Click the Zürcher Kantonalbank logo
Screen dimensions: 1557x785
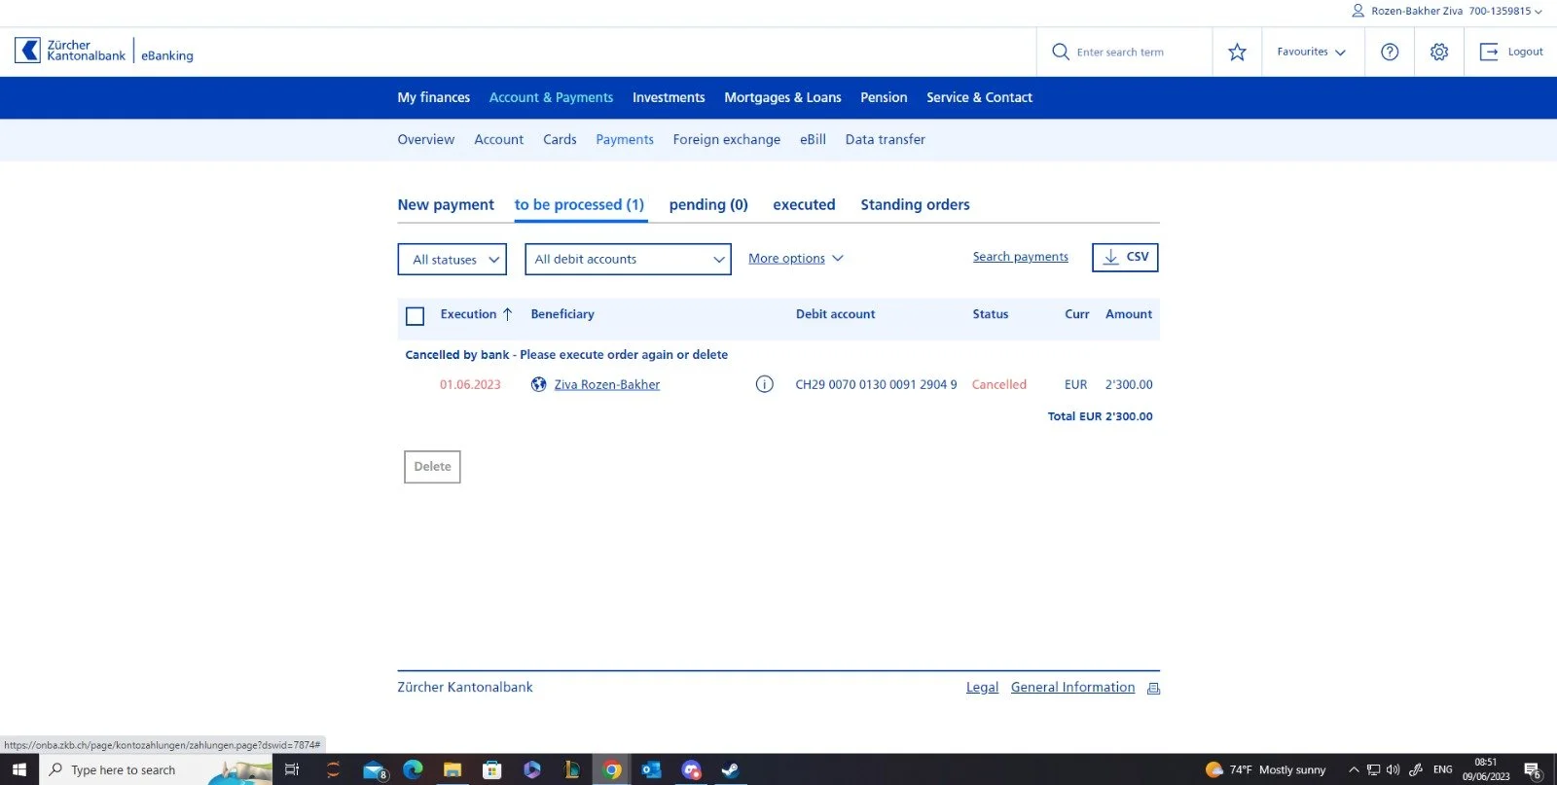tap(104, 51)
